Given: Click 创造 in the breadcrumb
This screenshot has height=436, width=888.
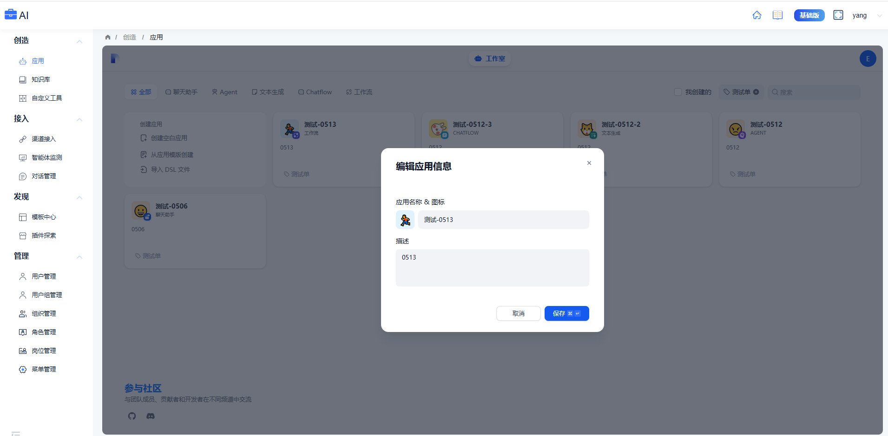Looking at the screenshot, I should pos(130,37).
